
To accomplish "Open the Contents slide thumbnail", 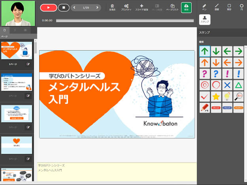I will point(16,81).
